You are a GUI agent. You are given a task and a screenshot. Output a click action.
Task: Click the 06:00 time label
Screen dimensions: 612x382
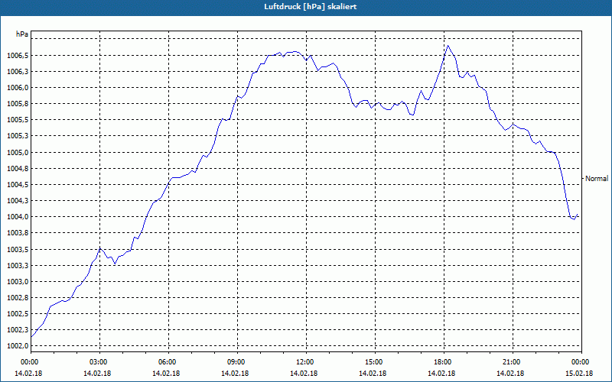pyautogui.click(x=168, y=362)
